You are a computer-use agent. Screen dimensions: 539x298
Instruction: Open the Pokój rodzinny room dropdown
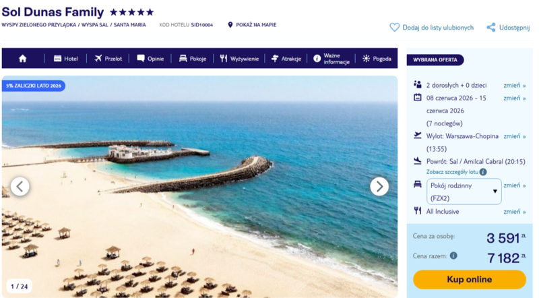pos(464,191)
